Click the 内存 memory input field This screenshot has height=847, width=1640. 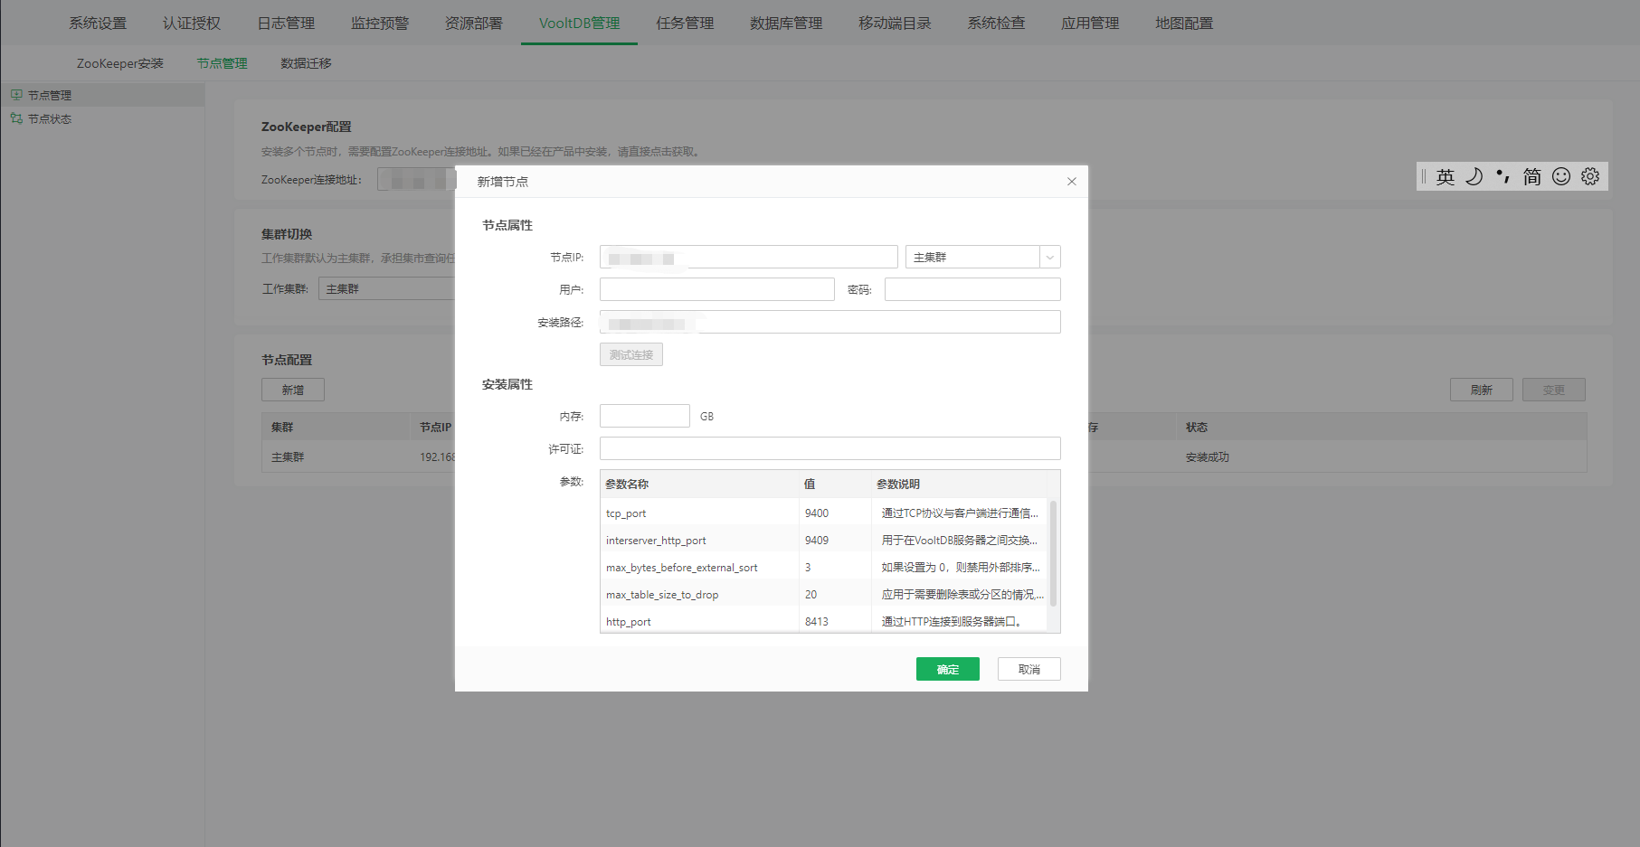tap(644, 416)
